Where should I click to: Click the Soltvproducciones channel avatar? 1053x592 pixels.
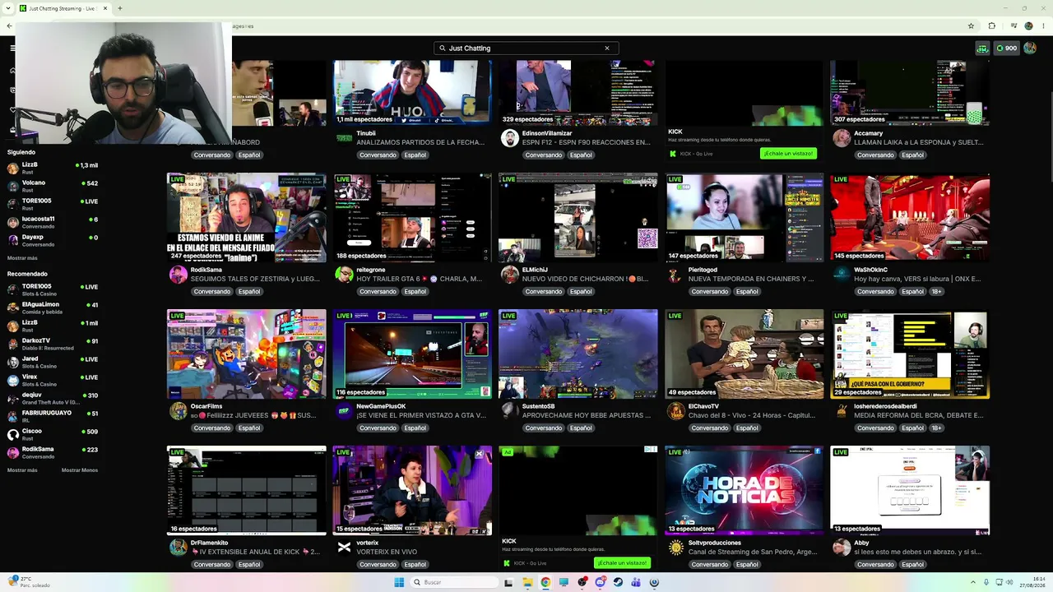point(676,548)
